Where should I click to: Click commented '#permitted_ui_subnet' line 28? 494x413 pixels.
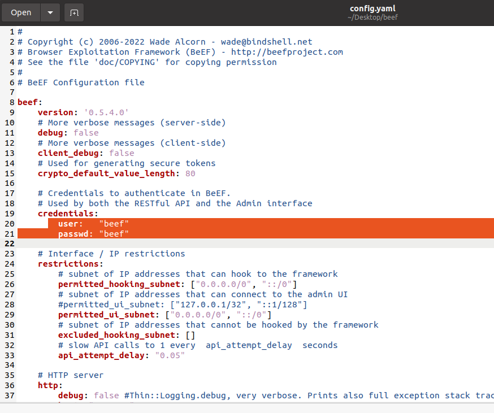183,305
